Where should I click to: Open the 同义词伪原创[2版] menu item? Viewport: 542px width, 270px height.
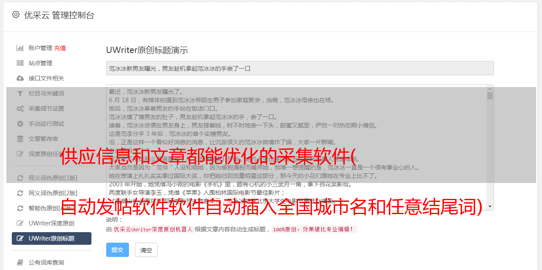tap(51, 193)
